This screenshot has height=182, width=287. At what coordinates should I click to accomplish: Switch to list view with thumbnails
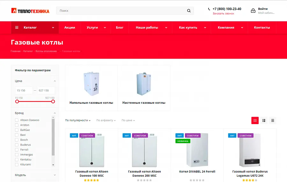(264, 120)
